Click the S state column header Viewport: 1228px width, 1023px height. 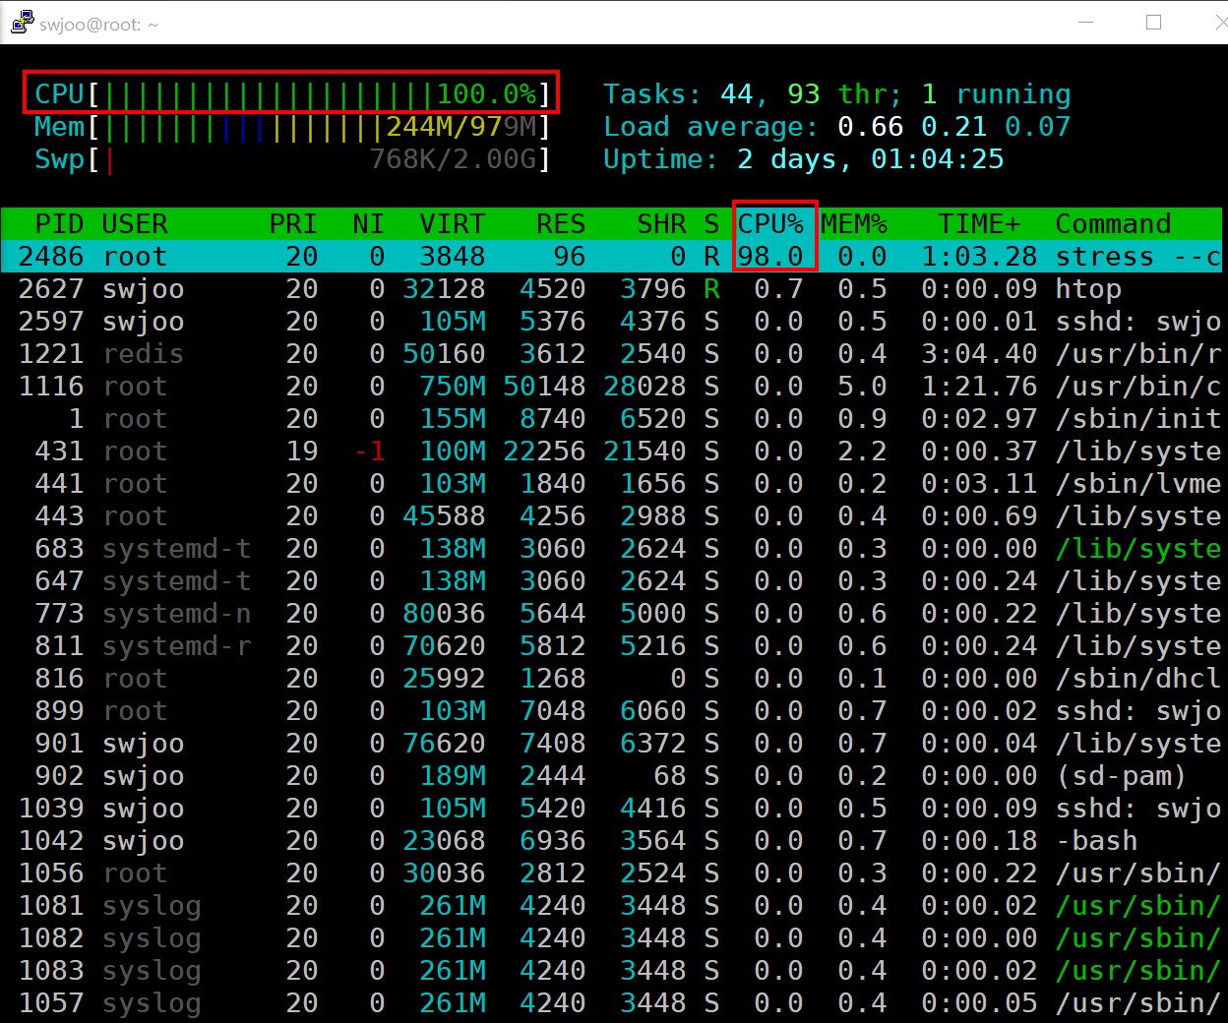click(711, 223)
